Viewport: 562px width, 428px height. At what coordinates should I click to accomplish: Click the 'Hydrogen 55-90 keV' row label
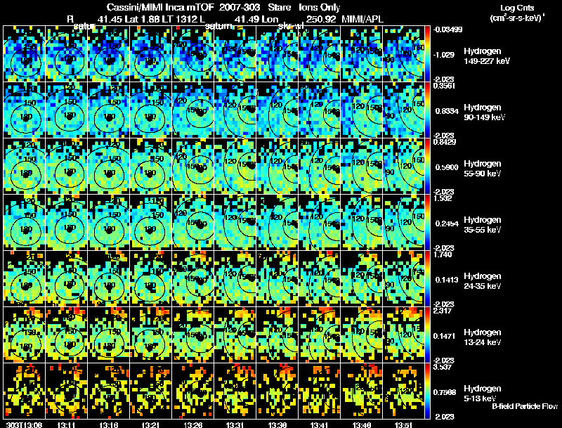tap(483, 169)
